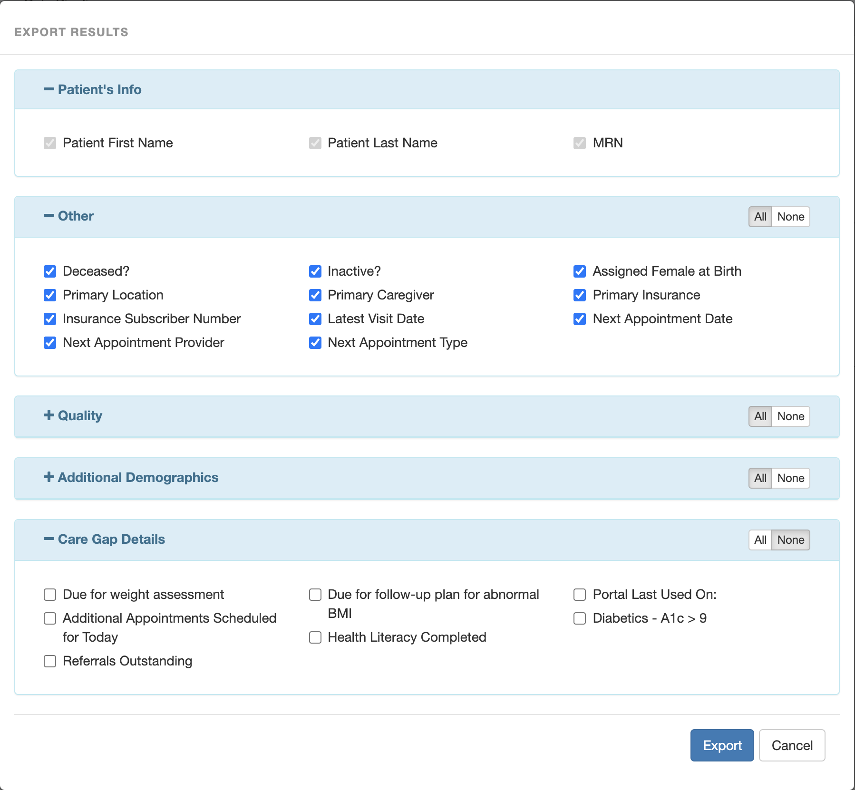Screen dimensions: 855x790
Task: Enable Due for weight assessment
Action: (x=50, y=595)
